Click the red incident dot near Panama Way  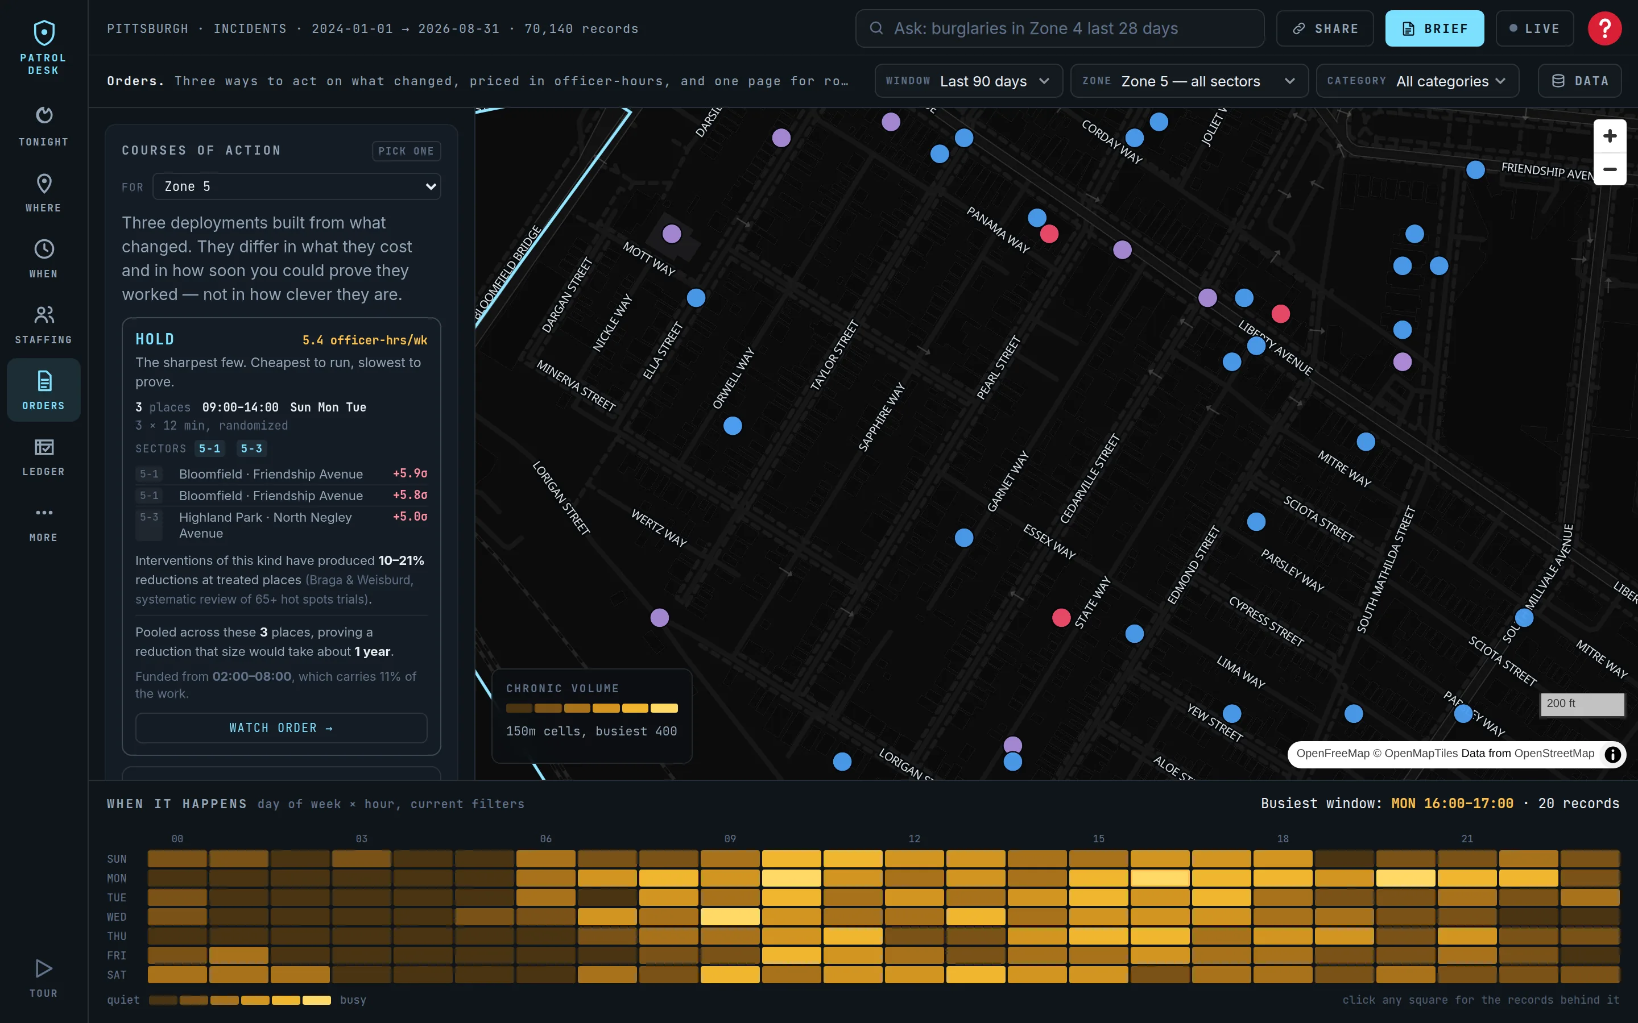pos(1049,234)
